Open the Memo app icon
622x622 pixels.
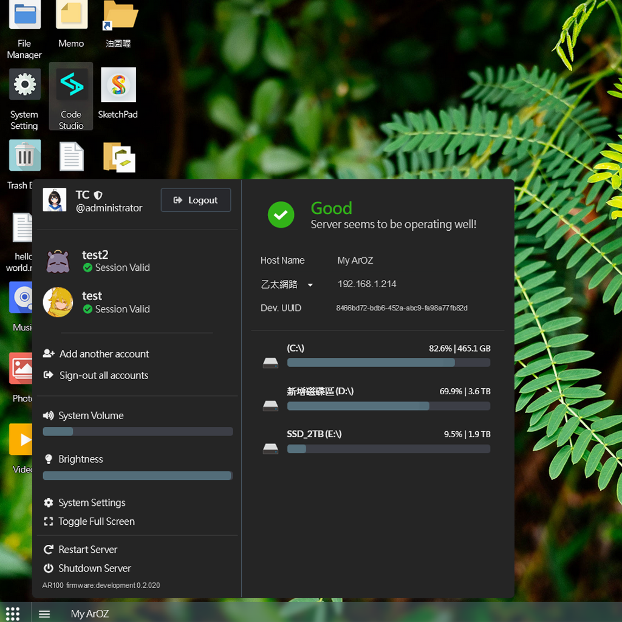71,16
